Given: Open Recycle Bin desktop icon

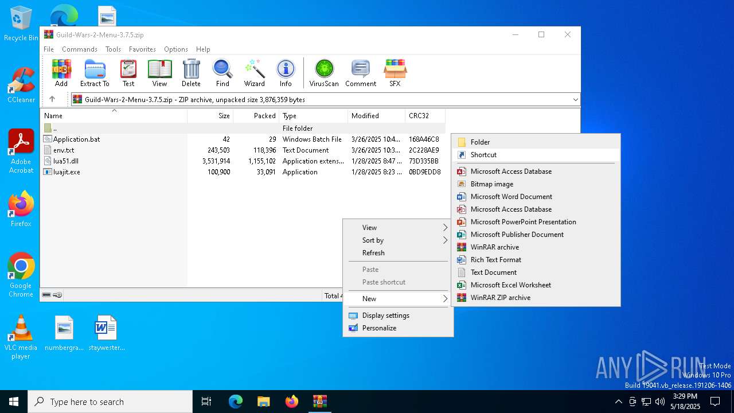Looking at the screenshot, I should click(21, 24).
